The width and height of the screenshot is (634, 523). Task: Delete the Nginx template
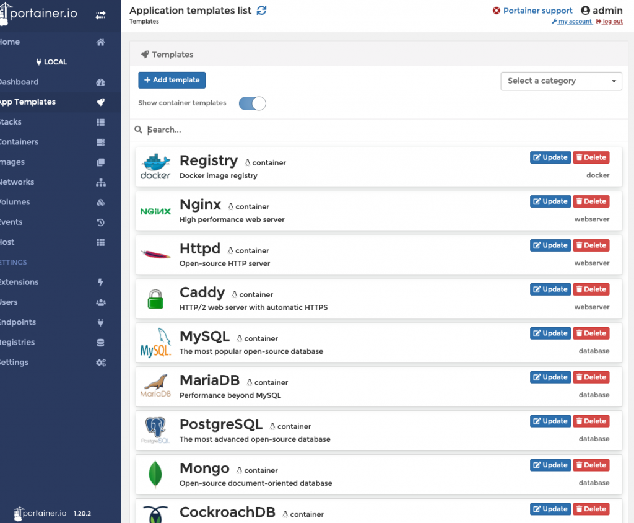(x=591, y=201)
